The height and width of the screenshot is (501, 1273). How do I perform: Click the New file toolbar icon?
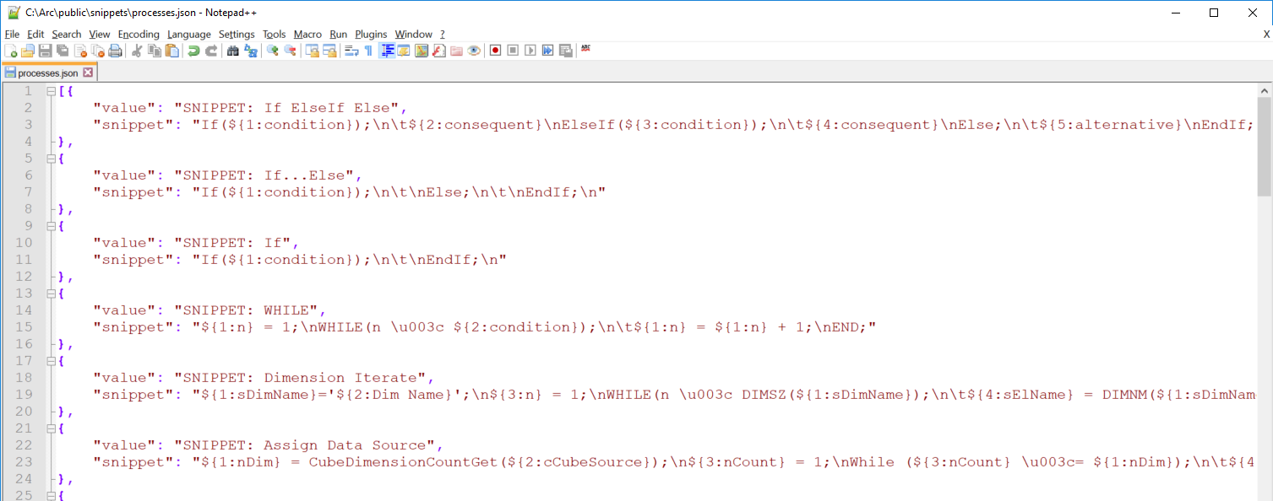11,51
